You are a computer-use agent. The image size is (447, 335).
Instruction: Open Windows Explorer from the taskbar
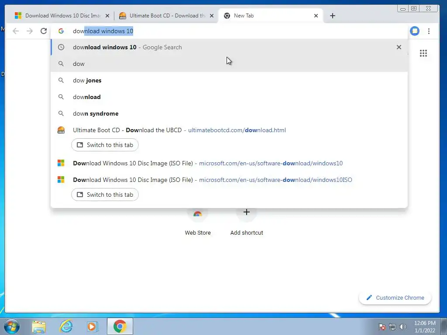click(x=39, y=327)
